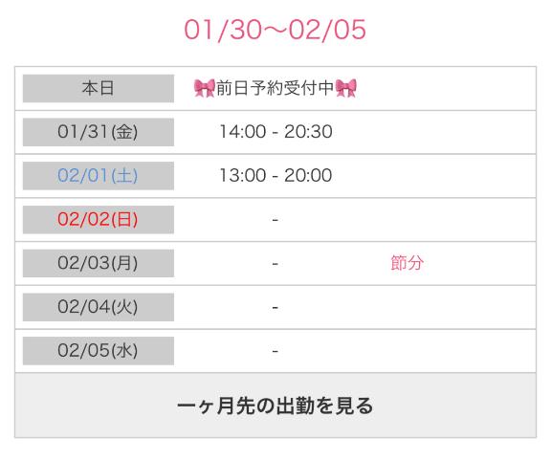
Task: Click the dash in the 02/02(日) row
Action: (x=275, y=220)
